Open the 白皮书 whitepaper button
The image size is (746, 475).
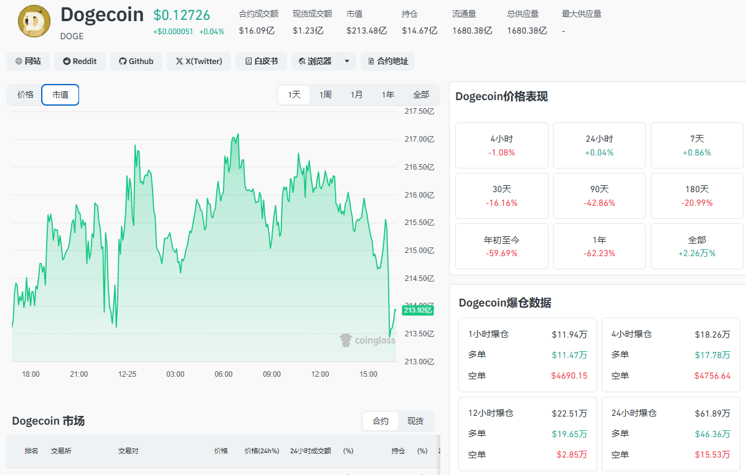coord(261,62)
